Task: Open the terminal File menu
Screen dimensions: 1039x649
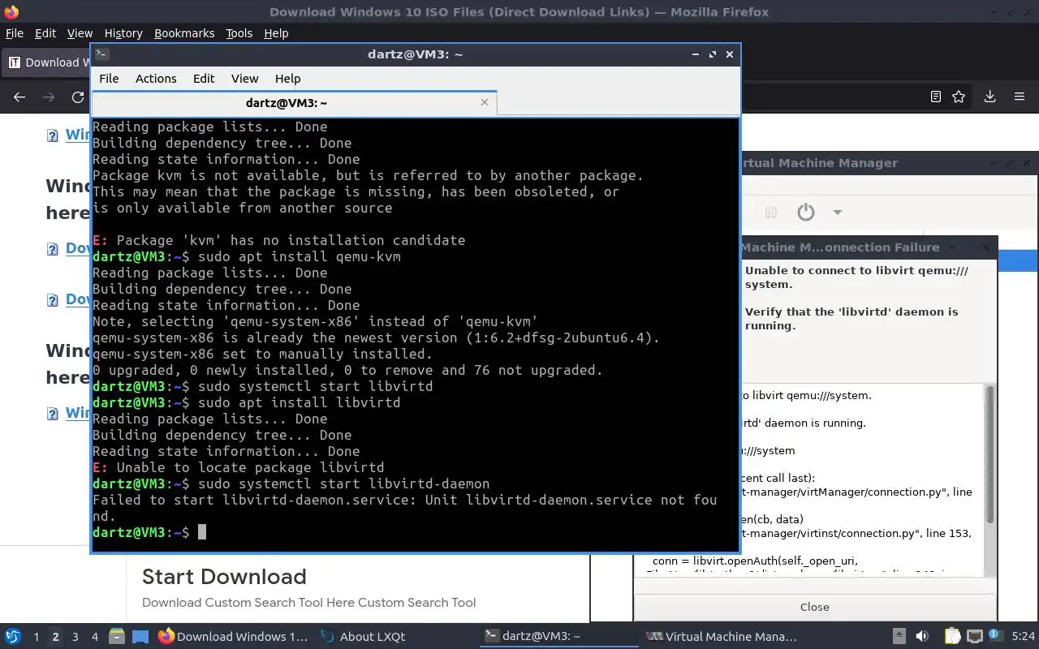Action: pos(109,79)
